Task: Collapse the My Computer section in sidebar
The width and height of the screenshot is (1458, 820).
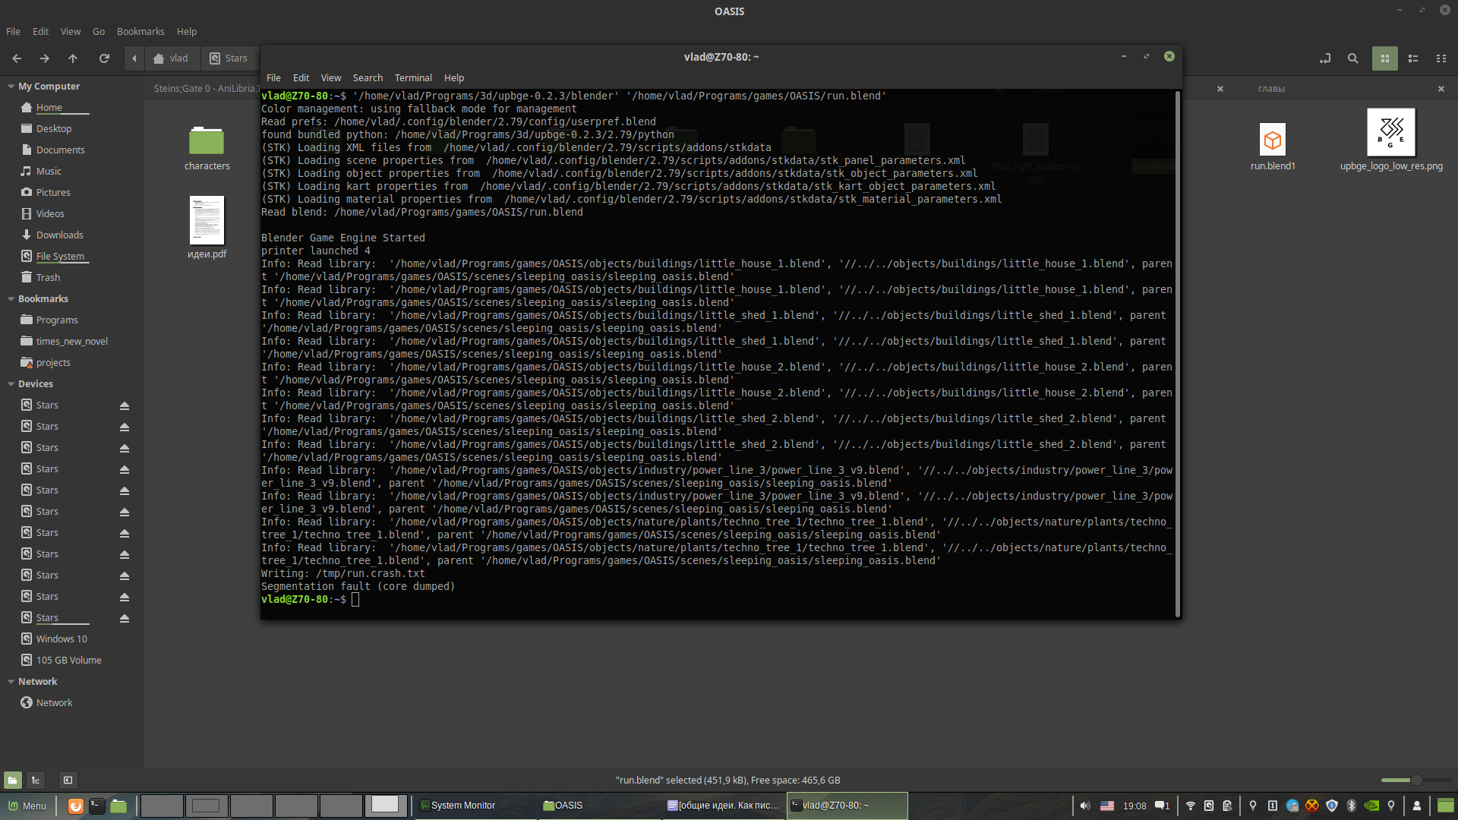Action: (x=11, y=86)
